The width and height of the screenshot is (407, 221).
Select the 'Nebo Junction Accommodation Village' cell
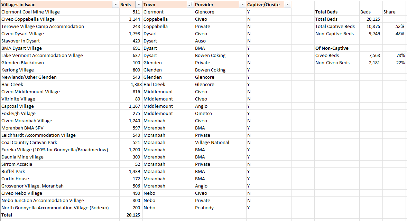pos(60,201)
